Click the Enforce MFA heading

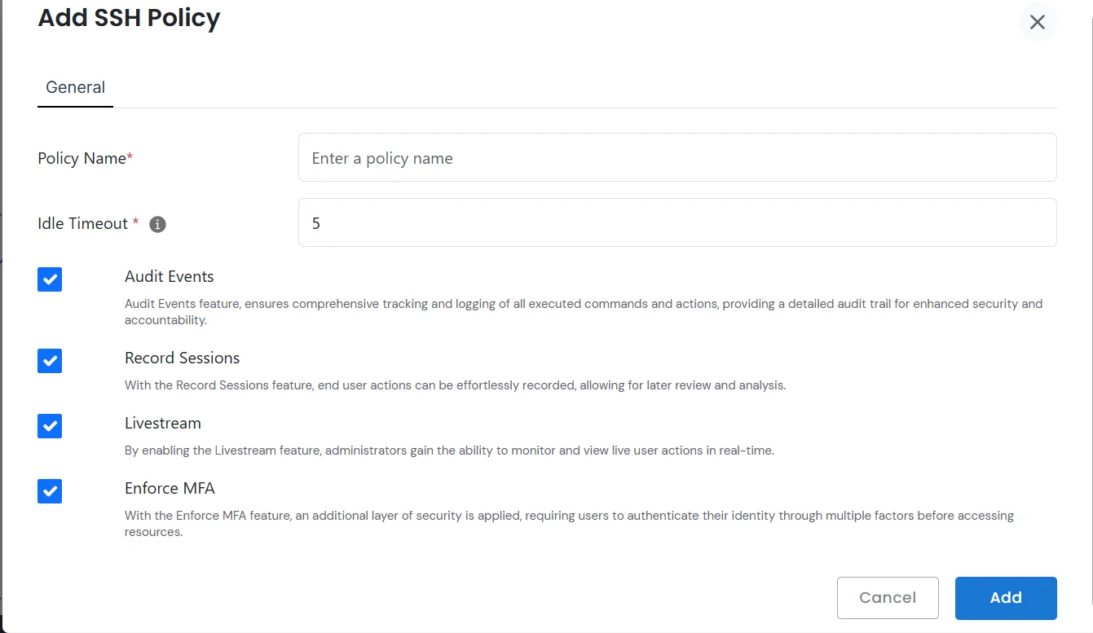click(170, 488)
